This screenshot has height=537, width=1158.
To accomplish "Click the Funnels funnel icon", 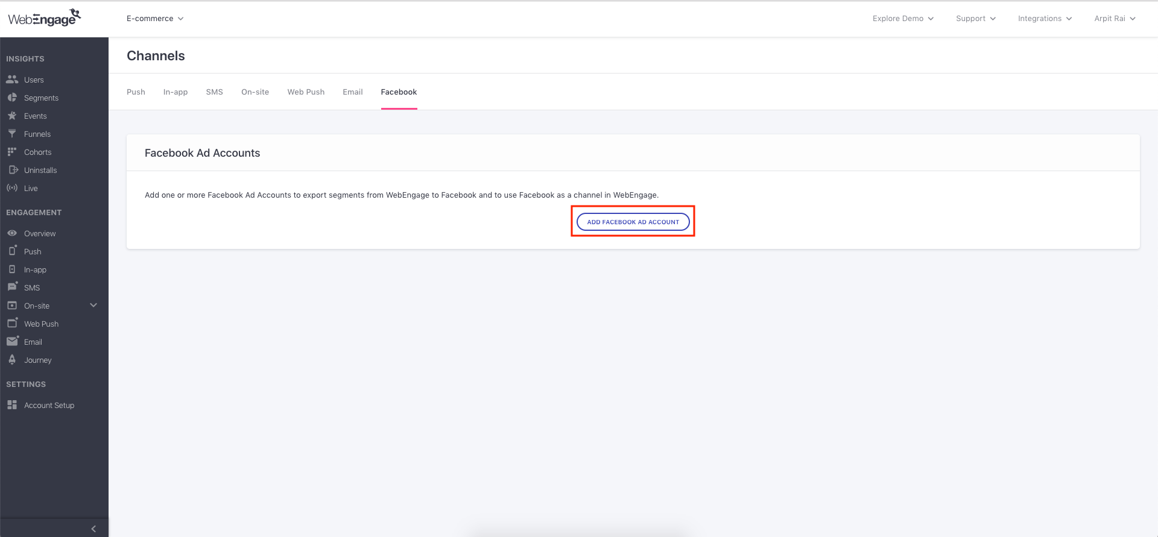I will pyautogui.click(x=12, y=133).
